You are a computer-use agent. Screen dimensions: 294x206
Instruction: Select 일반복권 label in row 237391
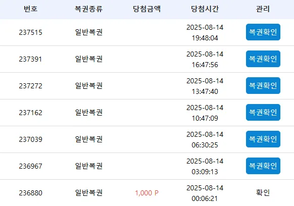pos(89,59)
